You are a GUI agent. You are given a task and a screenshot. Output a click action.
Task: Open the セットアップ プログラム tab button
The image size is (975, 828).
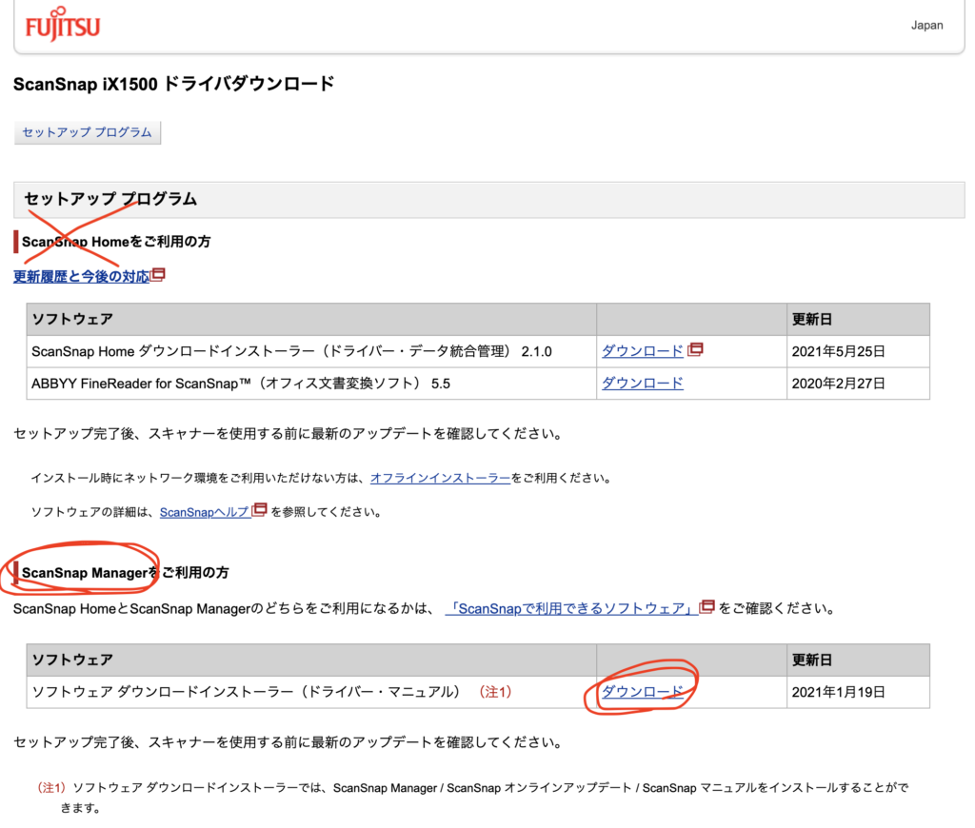[87, 132]
